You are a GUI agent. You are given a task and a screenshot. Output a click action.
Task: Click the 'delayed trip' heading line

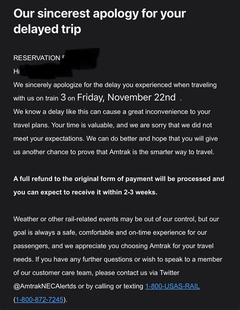pyautogui.click(x=47, y=29)
